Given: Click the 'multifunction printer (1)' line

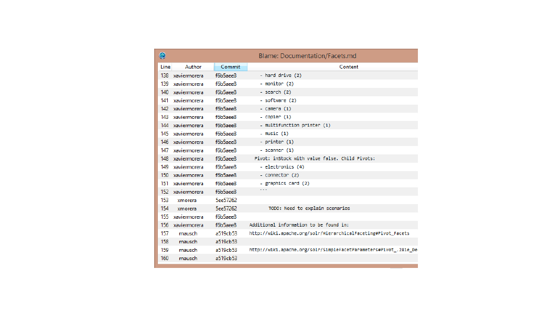Looking at the screenshot, I should tap(297, 126).
